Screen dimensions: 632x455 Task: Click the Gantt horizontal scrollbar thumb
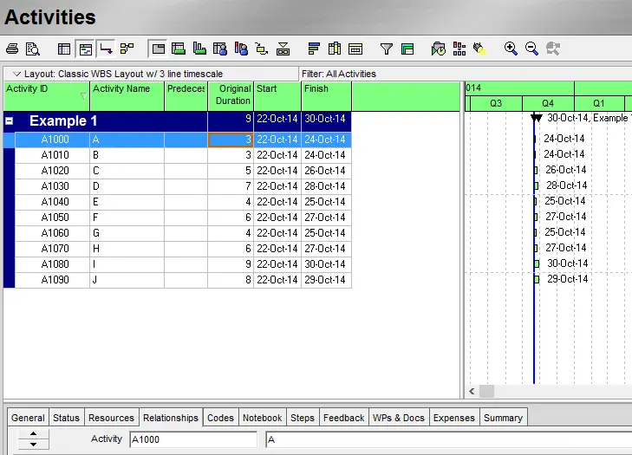[x=486, y=391]
